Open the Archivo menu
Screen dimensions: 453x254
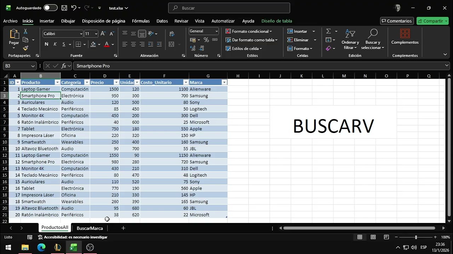tap(10, 21)
